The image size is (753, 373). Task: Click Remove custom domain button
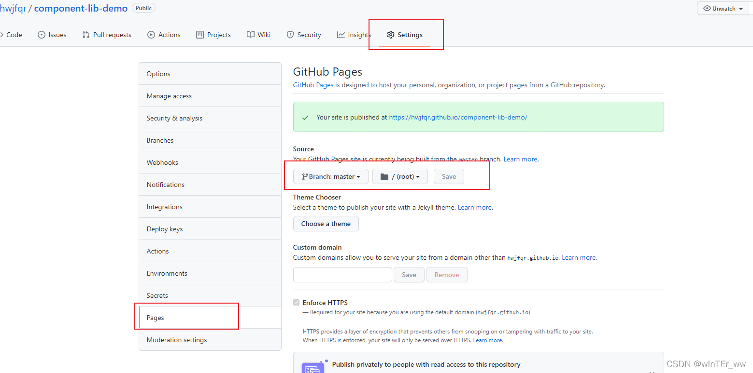tap(447, 275)
